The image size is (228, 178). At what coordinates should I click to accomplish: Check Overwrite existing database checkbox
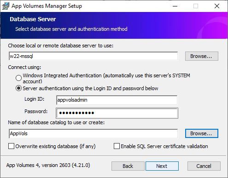point(11,146)
